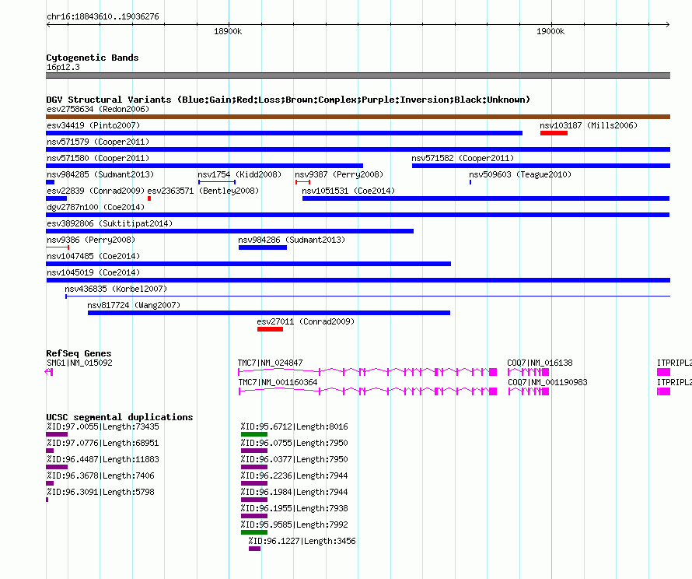Click the 18900k ruler label
The height and width of the screenshot is (579, 692).
click(228, 31)
